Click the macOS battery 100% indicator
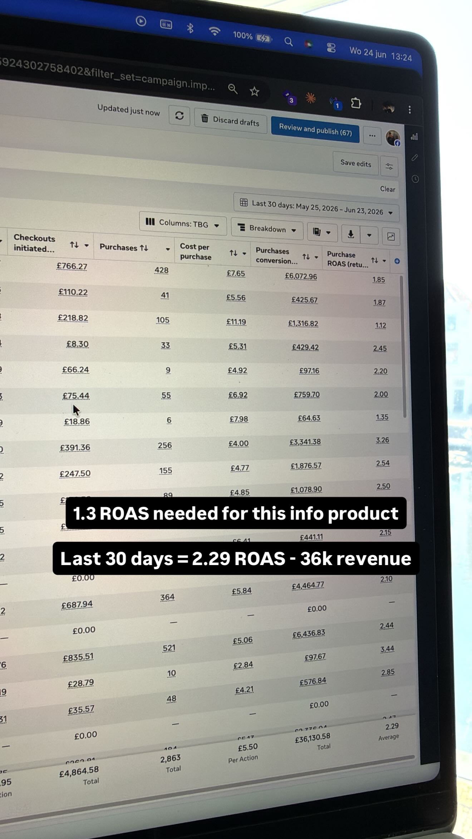The image size is (472, 839). [252, 36]
